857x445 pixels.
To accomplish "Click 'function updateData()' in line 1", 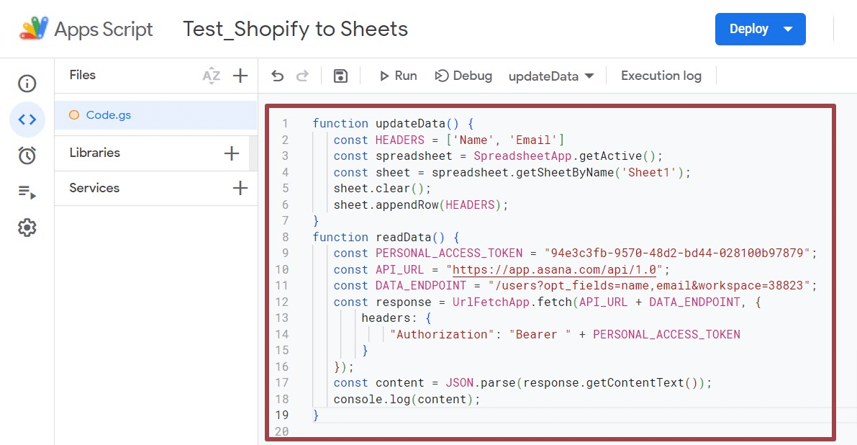I will pyautogui.click(x=386, y=124).
